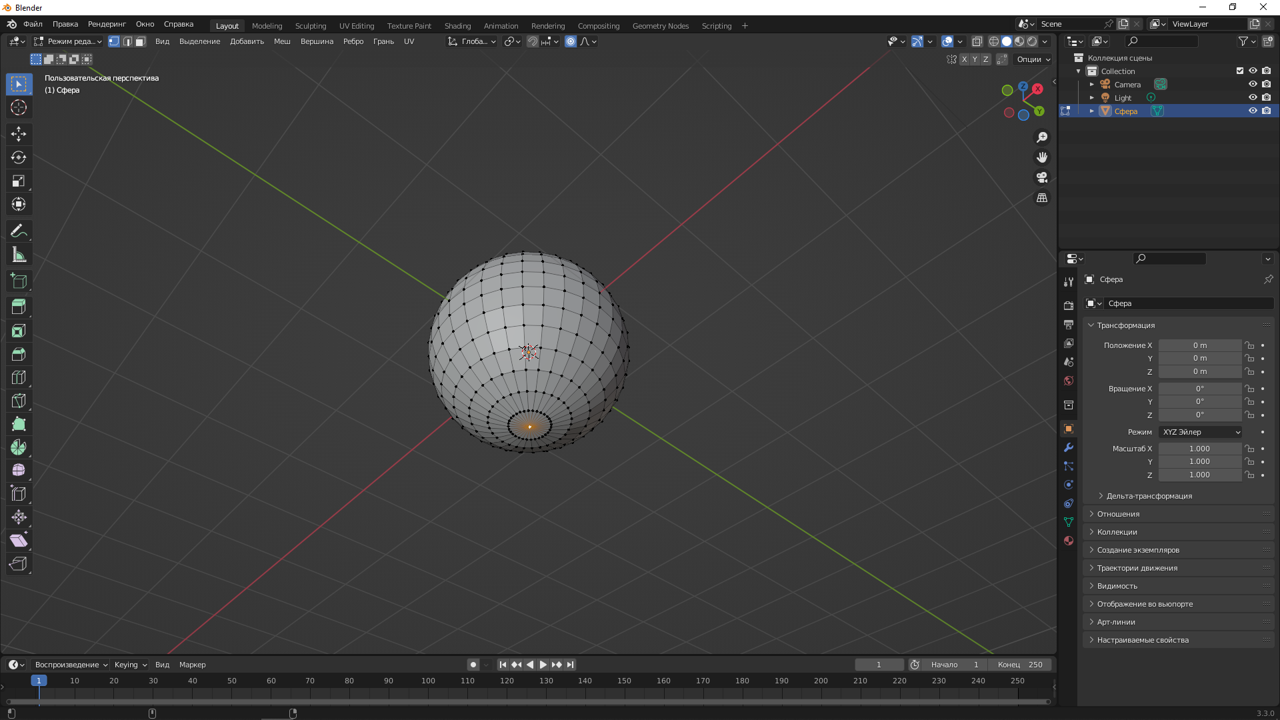Switch to the Sculpting workspace tab
Viewport: 1280px width, 720px height.
(311, 26)
